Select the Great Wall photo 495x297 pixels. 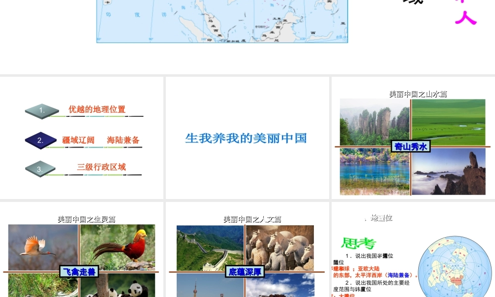click(x=210, y=248)
